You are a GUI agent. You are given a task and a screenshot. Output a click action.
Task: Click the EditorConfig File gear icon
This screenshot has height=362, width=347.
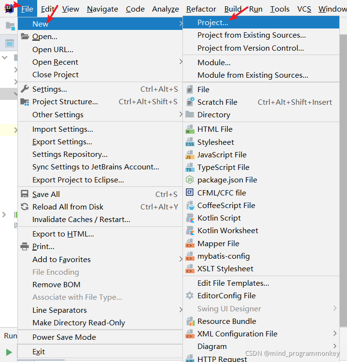[190, 295]
